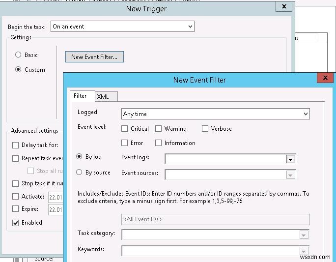
Task: Check the Error event level box
Action: tap(124, 143)
